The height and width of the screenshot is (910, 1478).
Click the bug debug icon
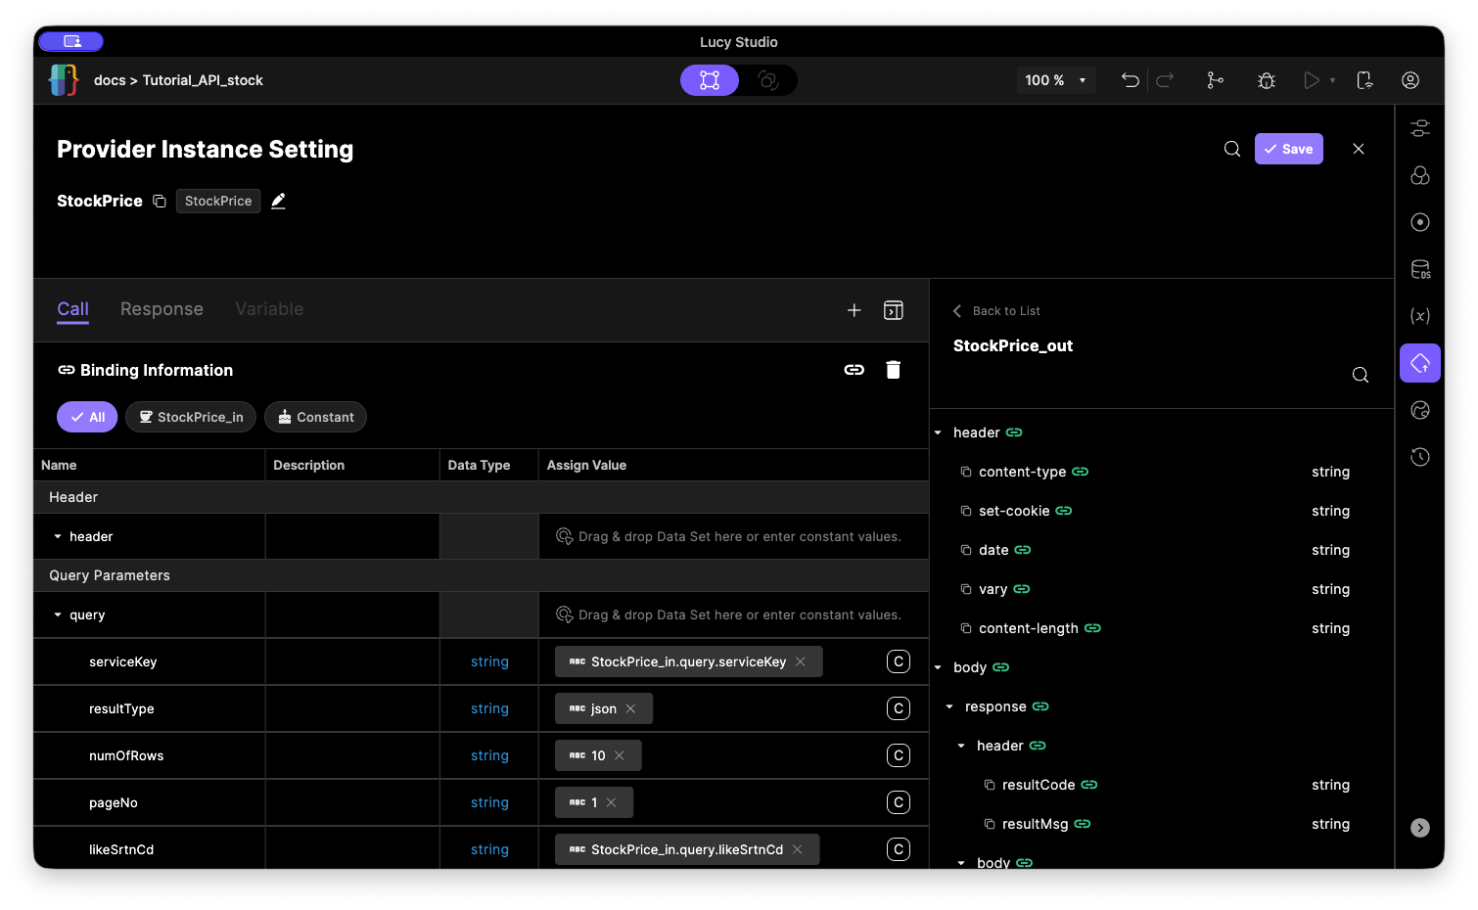click(1267, 80)
